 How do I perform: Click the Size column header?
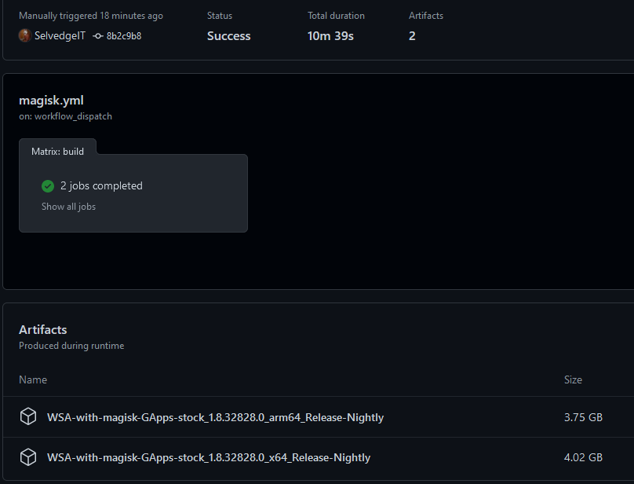pos(573,379)
